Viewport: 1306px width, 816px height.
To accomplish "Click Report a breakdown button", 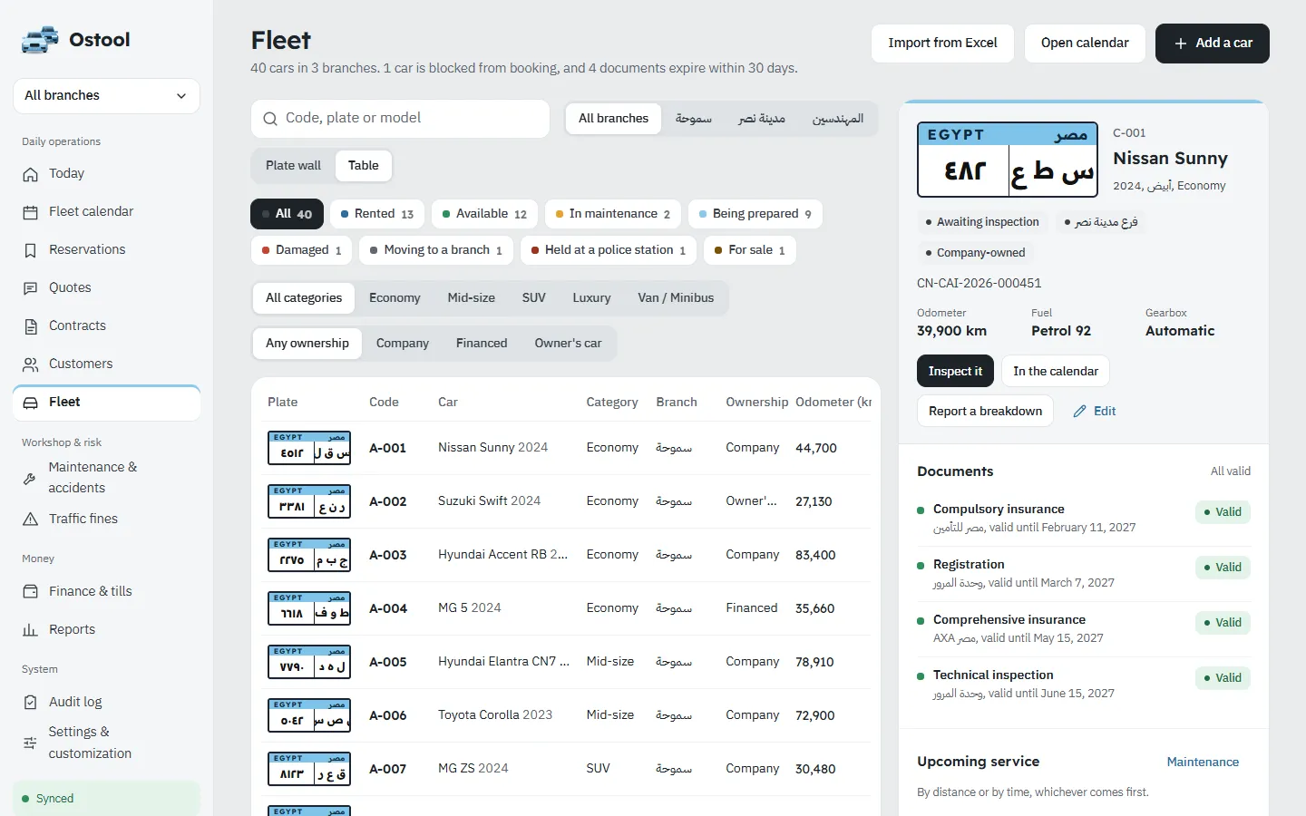I will pyautogui.click(x=985, y=412).
